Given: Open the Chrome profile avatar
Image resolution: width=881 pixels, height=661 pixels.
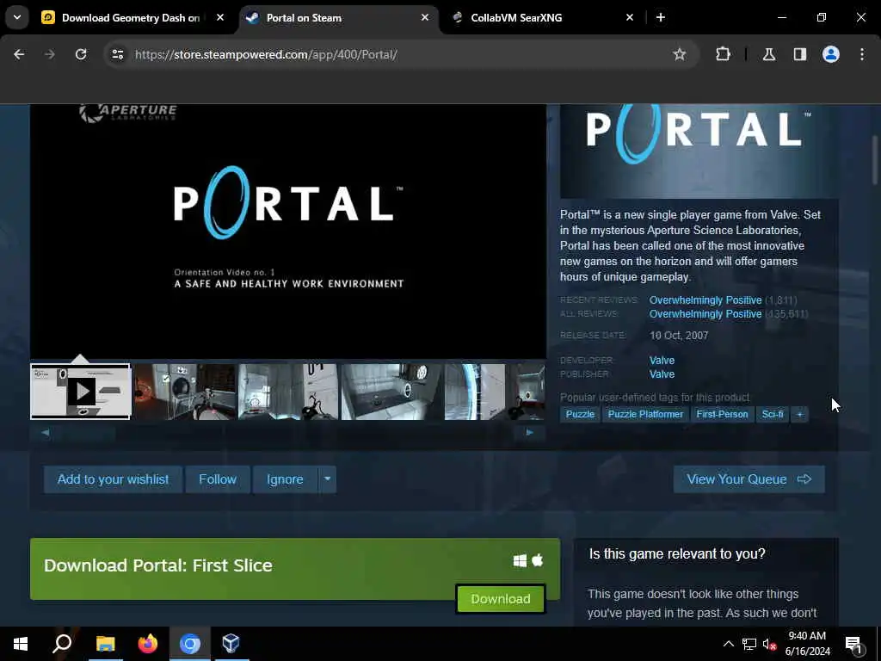Looking at the screenshot, I should pos(831,54).
